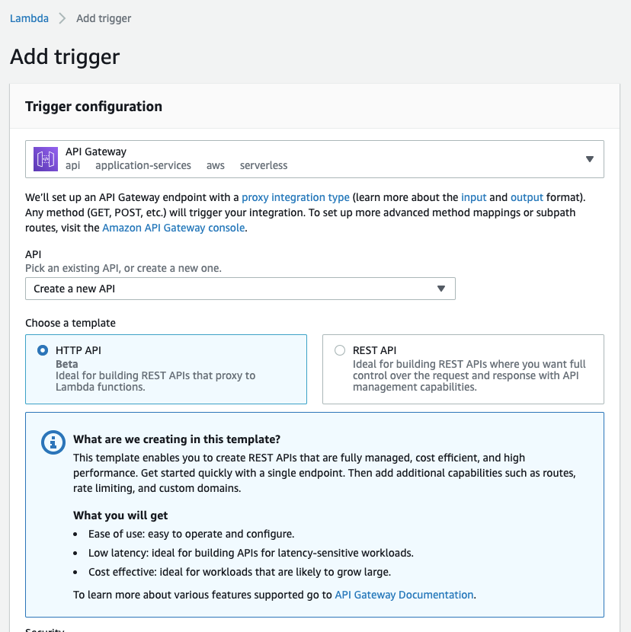
Task: Click the breadcrumb chevron separator after Lambda
Action: [x=62, y=18]
